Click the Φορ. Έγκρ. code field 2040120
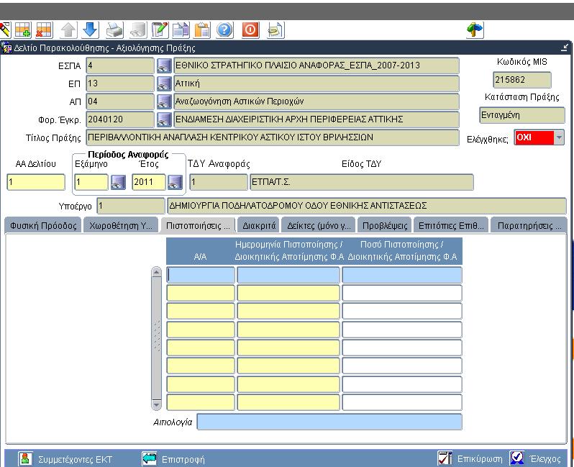The image size is (574, 467). (x=120, y=119)
